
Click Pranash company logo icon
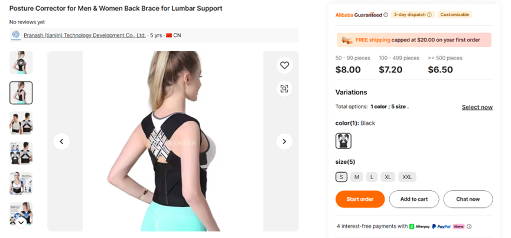click(x=15, y=35)
